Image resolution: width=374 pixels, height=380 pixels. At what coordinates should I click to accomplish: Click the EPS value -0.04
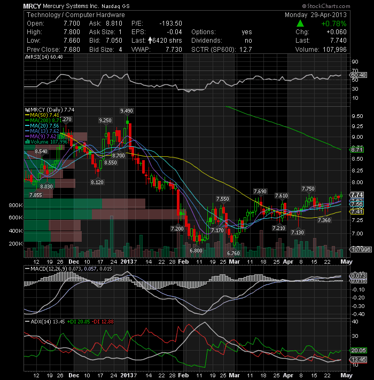click(x=174, y=32)
